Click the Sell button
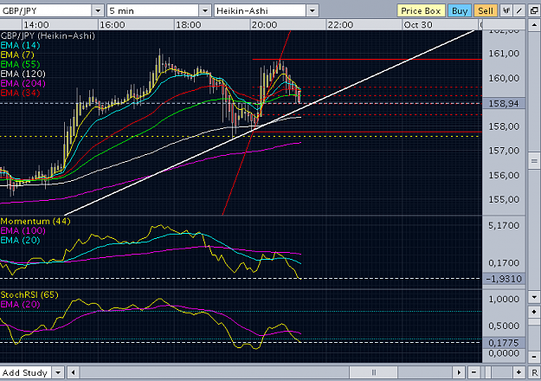The height and width of the screenshot is (381, 541). pyautogui.click(x=486, y=10)
